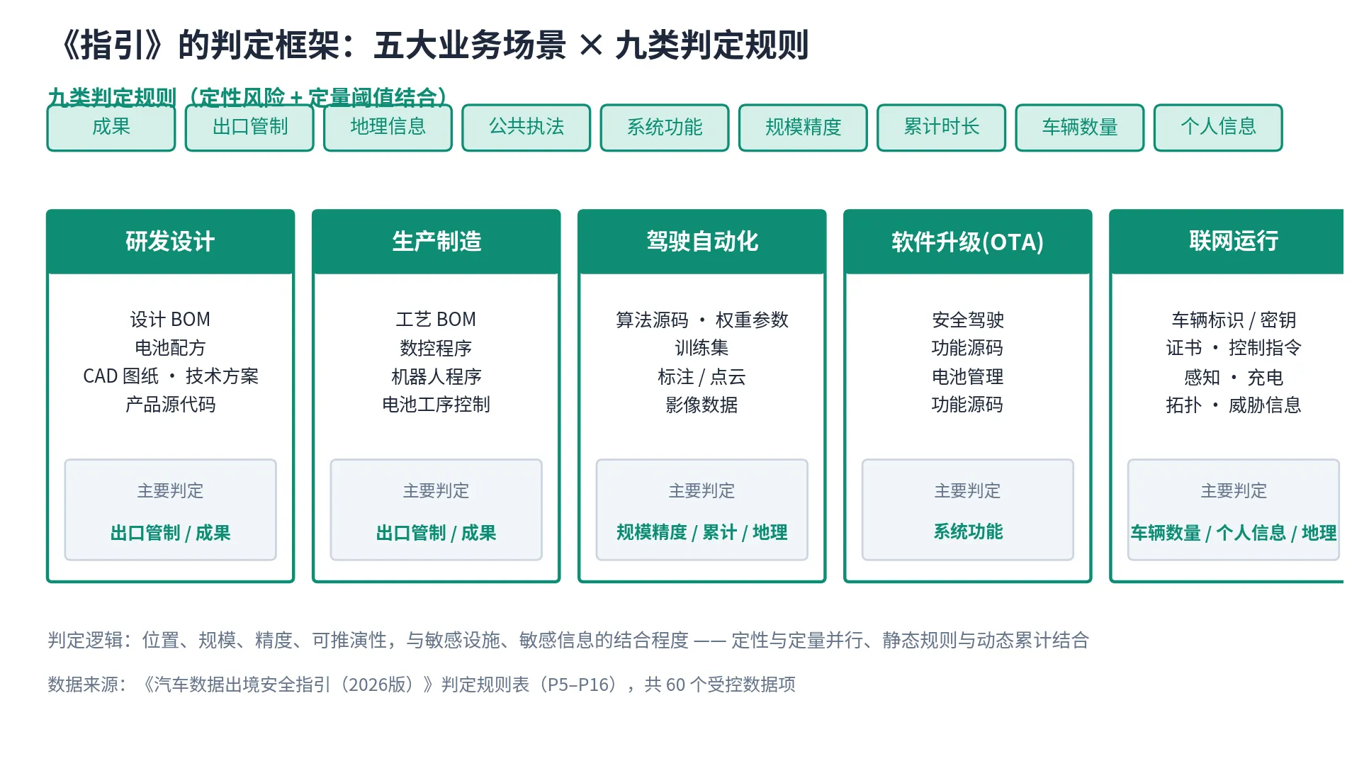1369x771 pixels.
Task: Click CAD 图纸 · 技术方案 line
Action: 171,377
